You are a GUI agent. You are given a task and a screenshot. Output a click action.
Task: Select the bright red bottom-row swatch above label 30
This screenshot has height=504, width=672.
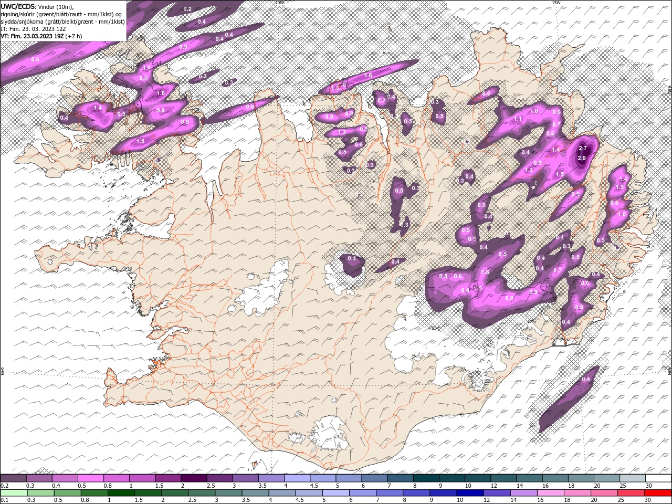click(657, 493)
